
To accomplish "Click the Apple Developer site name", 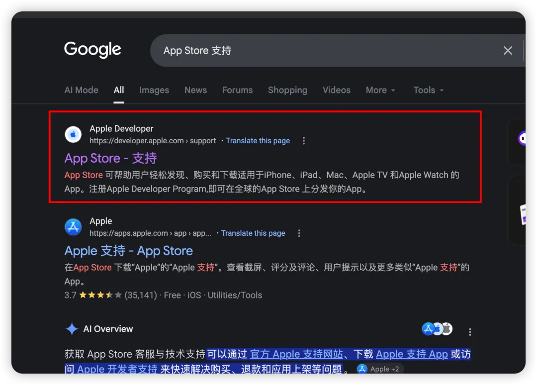I will coord(121,128).
